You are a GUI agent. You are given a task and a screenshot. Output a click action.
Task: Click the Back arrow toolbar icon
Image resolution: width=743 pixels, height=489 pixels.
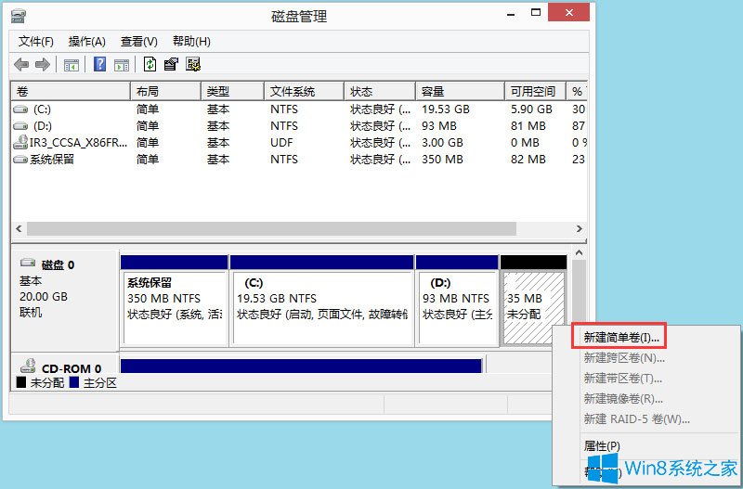coord(21,64)
